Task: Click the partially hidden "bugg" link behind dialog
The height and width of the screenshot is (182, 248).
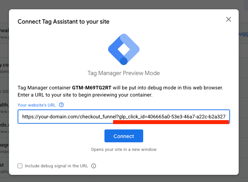Action: [243, 34]
